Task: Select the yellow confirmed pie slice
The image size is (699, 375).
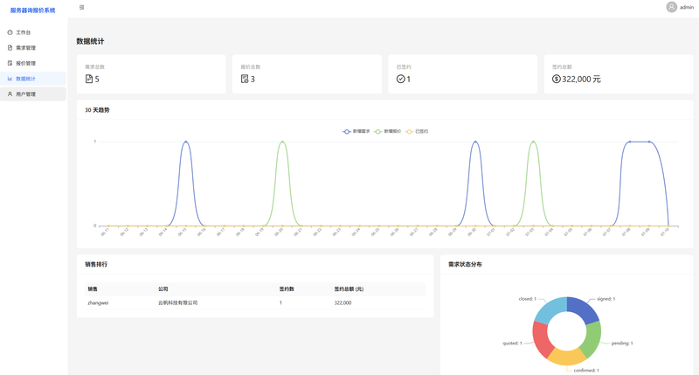Action: pos(566,358)
